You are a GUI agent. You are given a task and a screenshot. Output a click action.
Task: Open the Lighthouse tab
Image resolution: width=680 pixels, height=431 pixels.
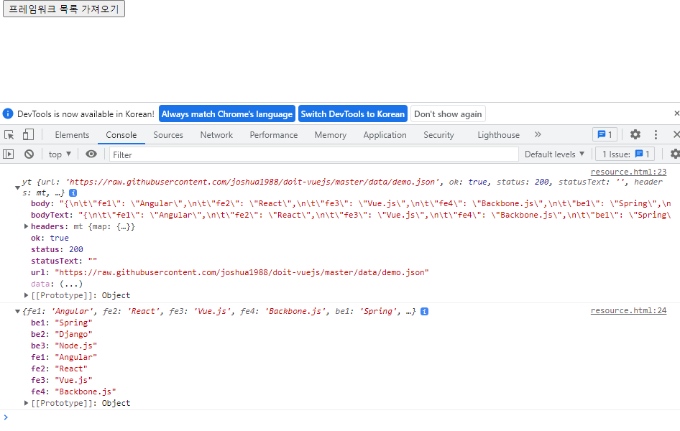pos(498,135)
